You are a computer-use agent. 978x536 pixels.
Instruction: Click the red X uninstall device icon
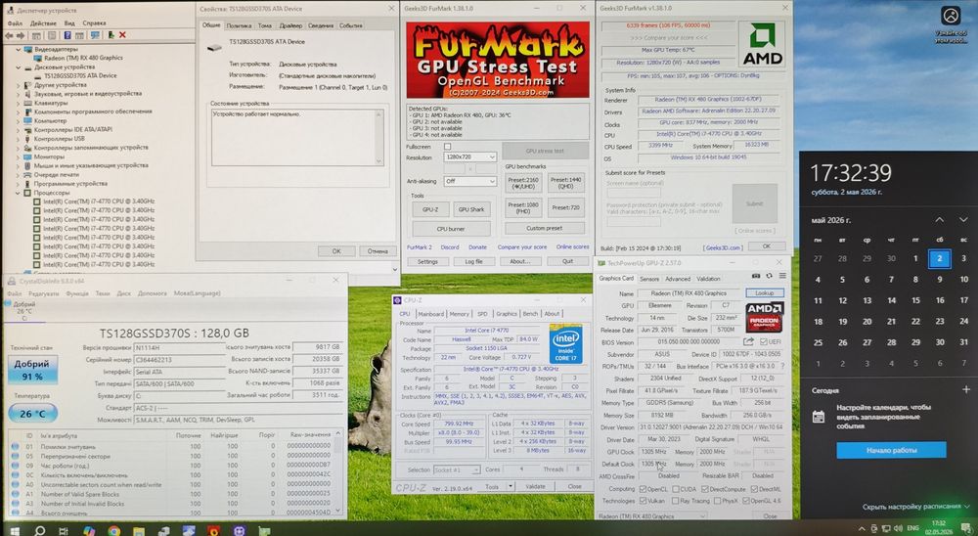point(122,35)
